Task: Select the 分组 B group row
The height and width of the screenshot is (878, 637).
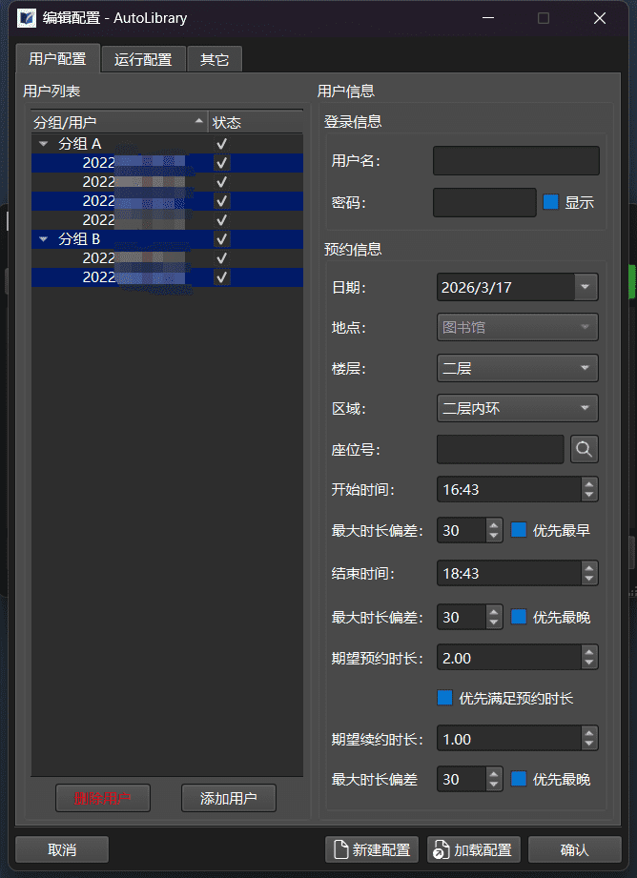Action: pyautogui.click(x=167, y=239)
